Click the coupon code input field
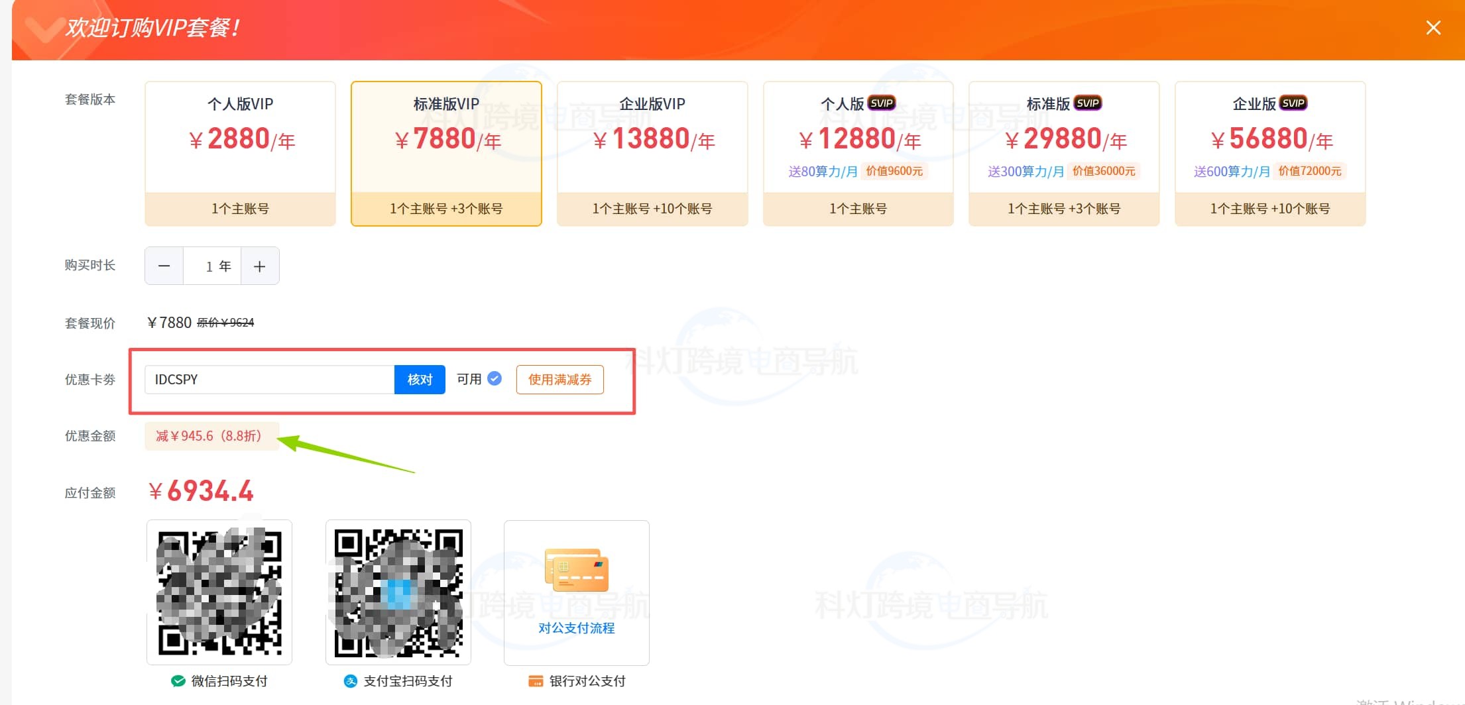The height and width of the screenshot is (705, 1465). [x=269, y=380]
